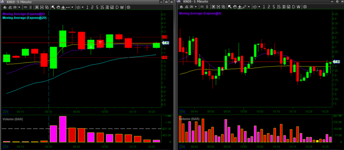Select the crosshair tool in 1 Minute chart
The image size is (344, 150).
pyautogui.click(x=240, y=7)
